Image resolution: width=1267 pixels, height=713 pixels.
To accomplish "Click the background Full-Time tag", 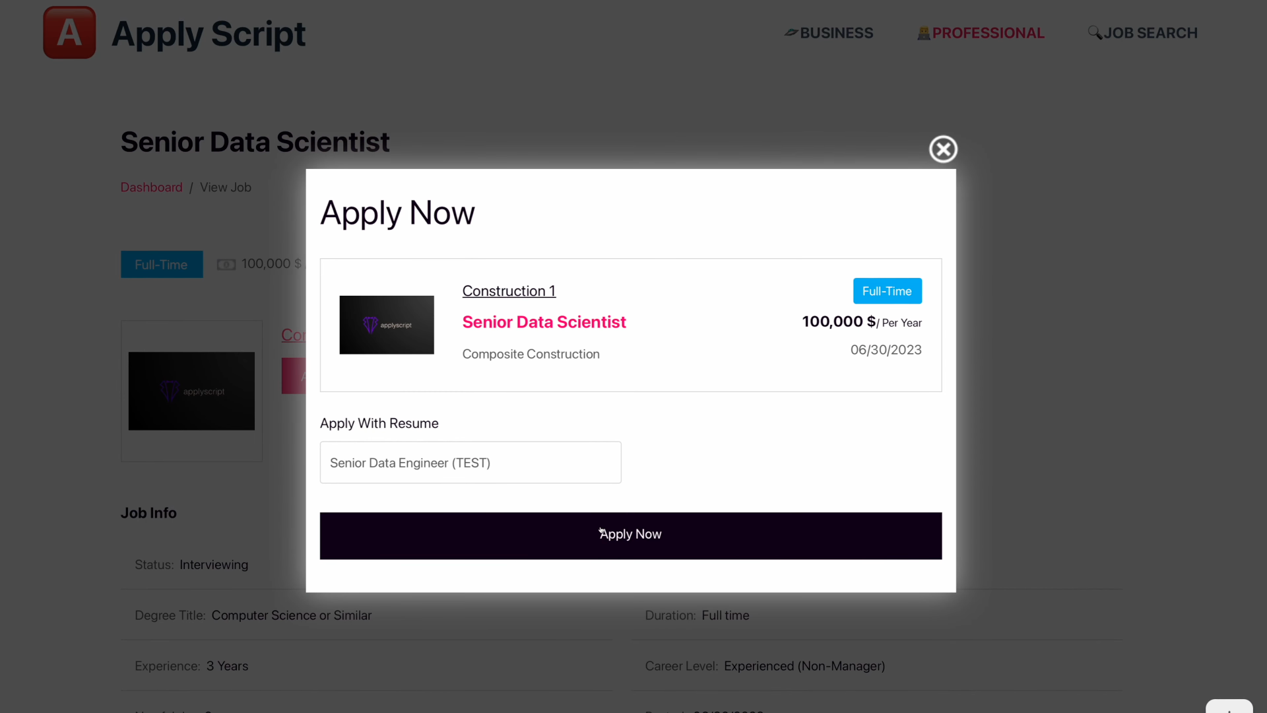I will 162,265.
